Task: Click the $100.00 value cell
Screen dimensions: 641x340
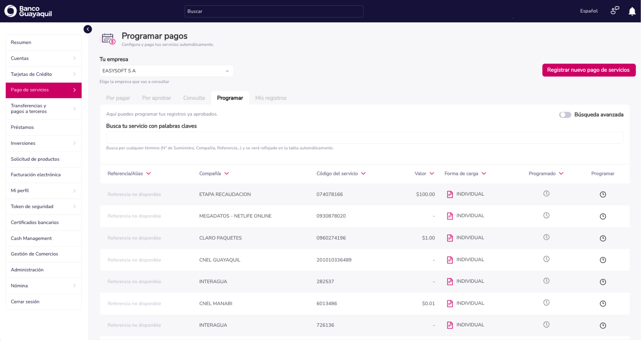Action: (x=425, y=194)
